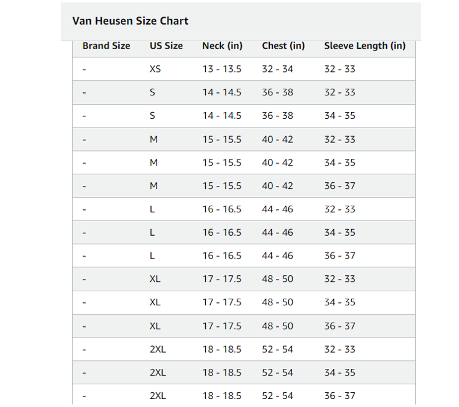459x407 pixels.
Task: Click the first L size cell
Action: (152, 209)
